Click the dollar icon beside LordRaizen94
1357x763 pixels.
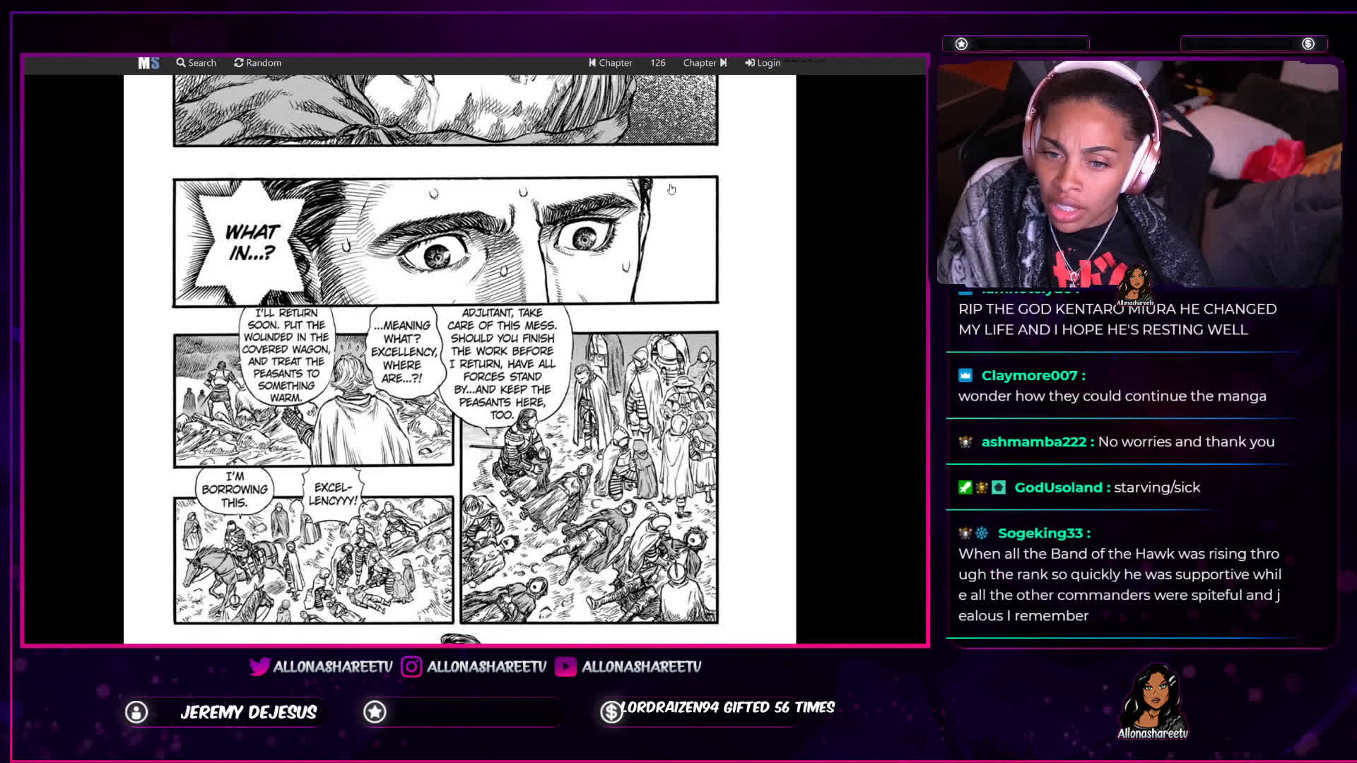(x=611, y=712)
